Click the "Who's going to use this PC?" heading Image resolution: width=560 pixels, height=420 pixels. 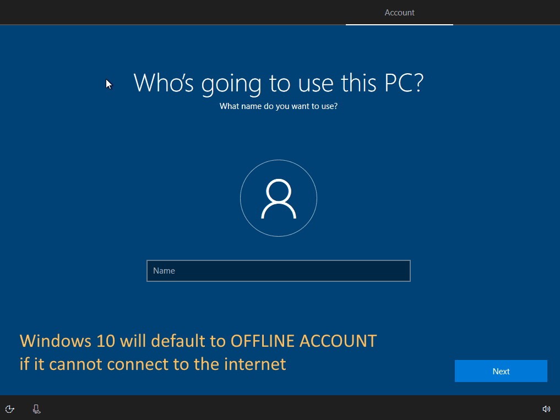pyautogui.click(x=278, y=83)
